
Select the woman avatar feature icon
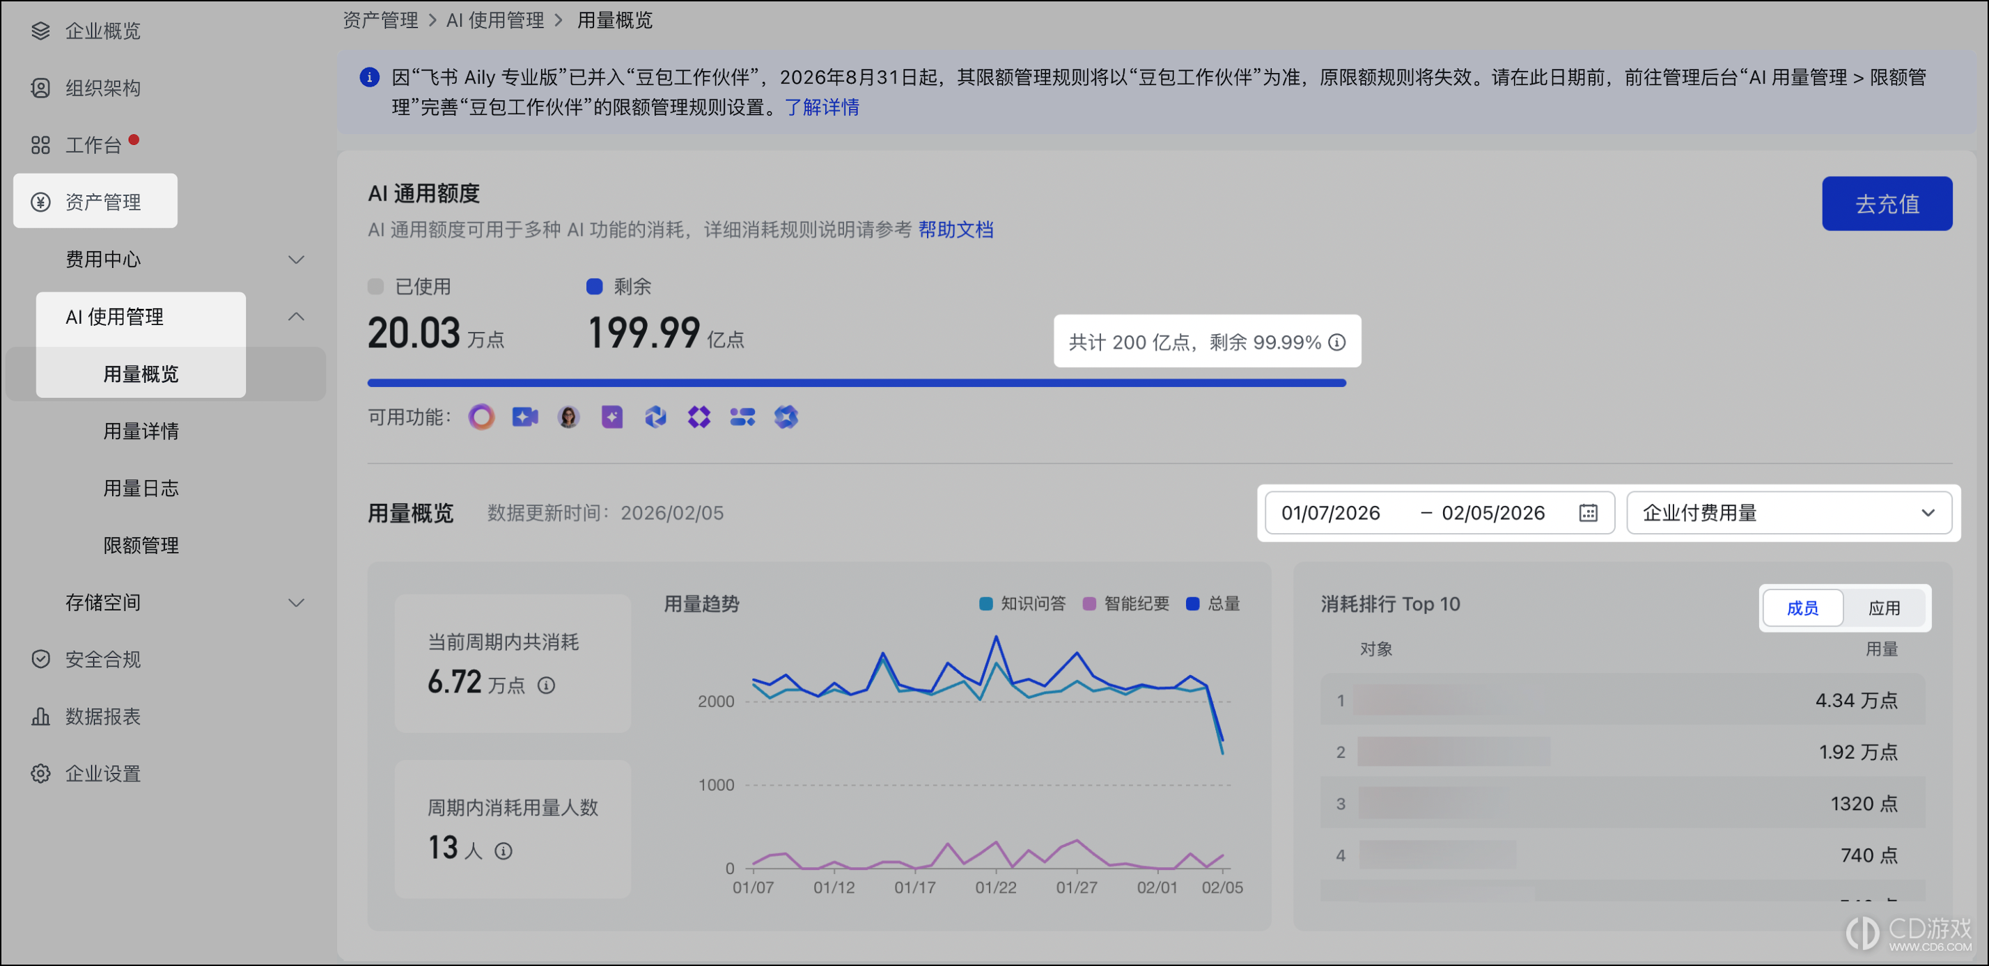[x=568, y=418]
